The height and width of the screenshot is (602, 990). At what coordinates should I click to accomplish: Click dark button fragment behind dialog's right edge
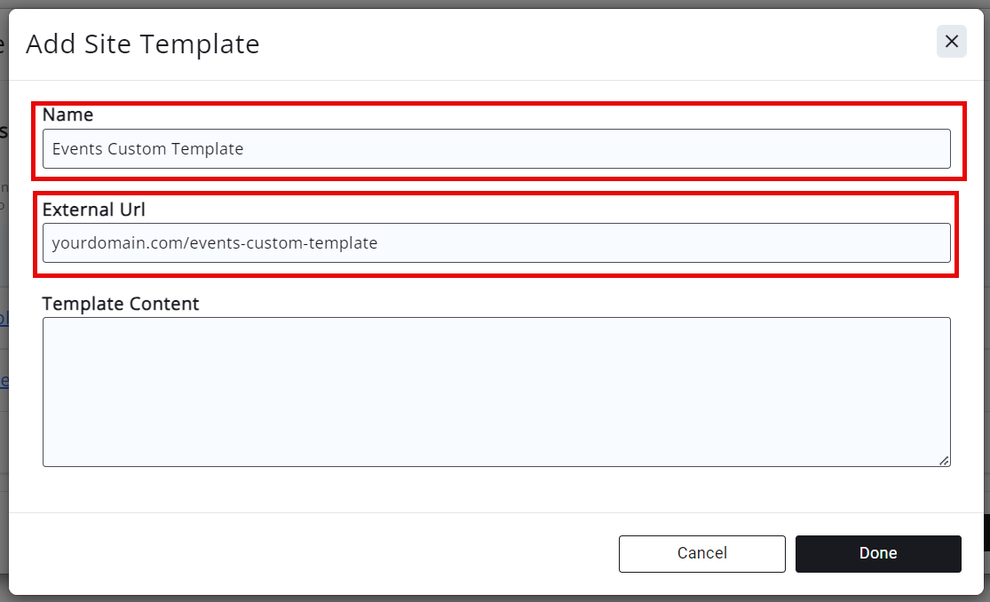click(986, 532)
